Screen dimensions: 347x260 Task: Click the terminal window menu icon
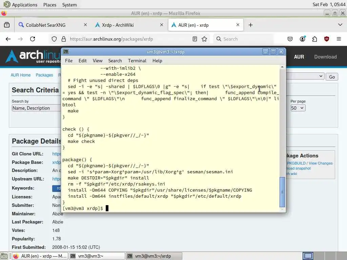point(66,52)
